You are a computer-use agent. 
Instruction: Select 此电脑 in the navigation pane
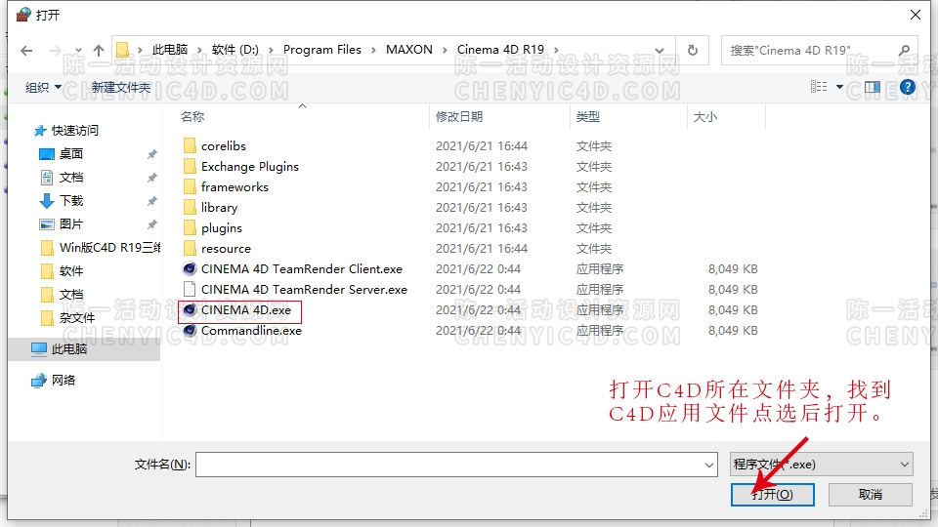pos(68,349)
